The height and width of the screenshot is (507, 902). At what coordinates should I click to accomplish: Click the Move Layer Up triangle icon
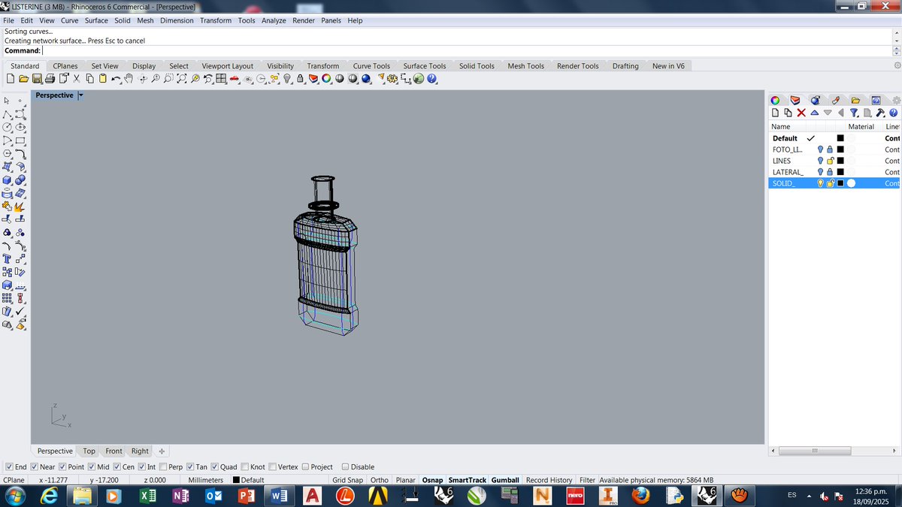pos(815,113)
